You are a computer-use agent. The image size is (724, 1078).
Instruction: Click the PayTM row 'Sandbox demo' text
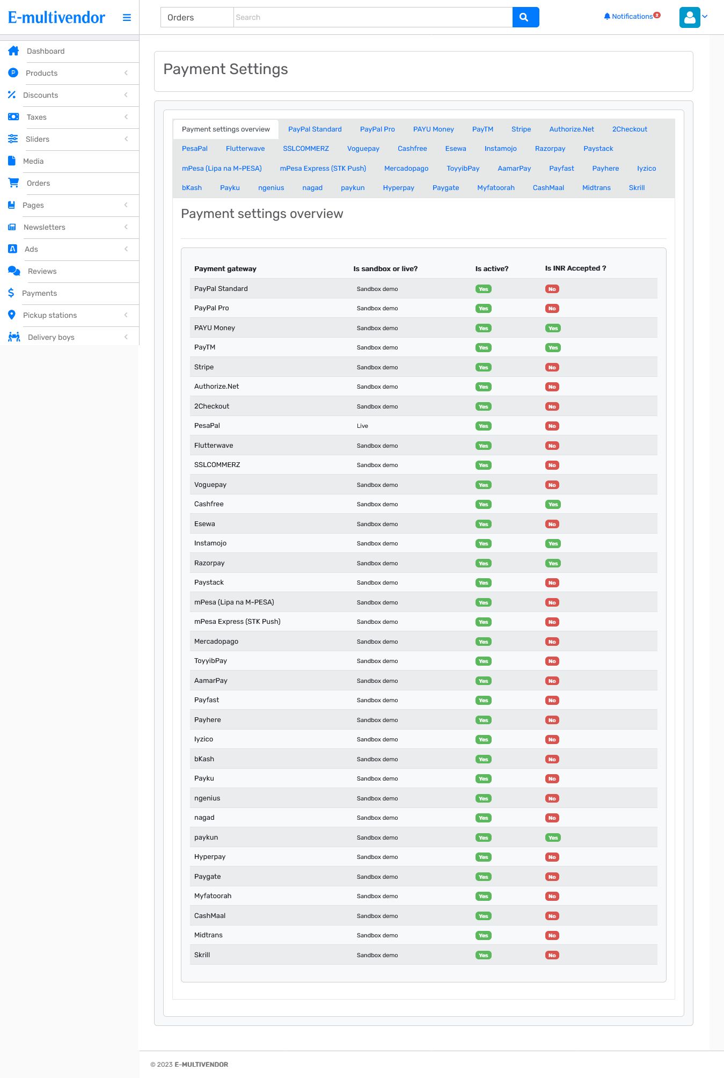coord(377,348)
